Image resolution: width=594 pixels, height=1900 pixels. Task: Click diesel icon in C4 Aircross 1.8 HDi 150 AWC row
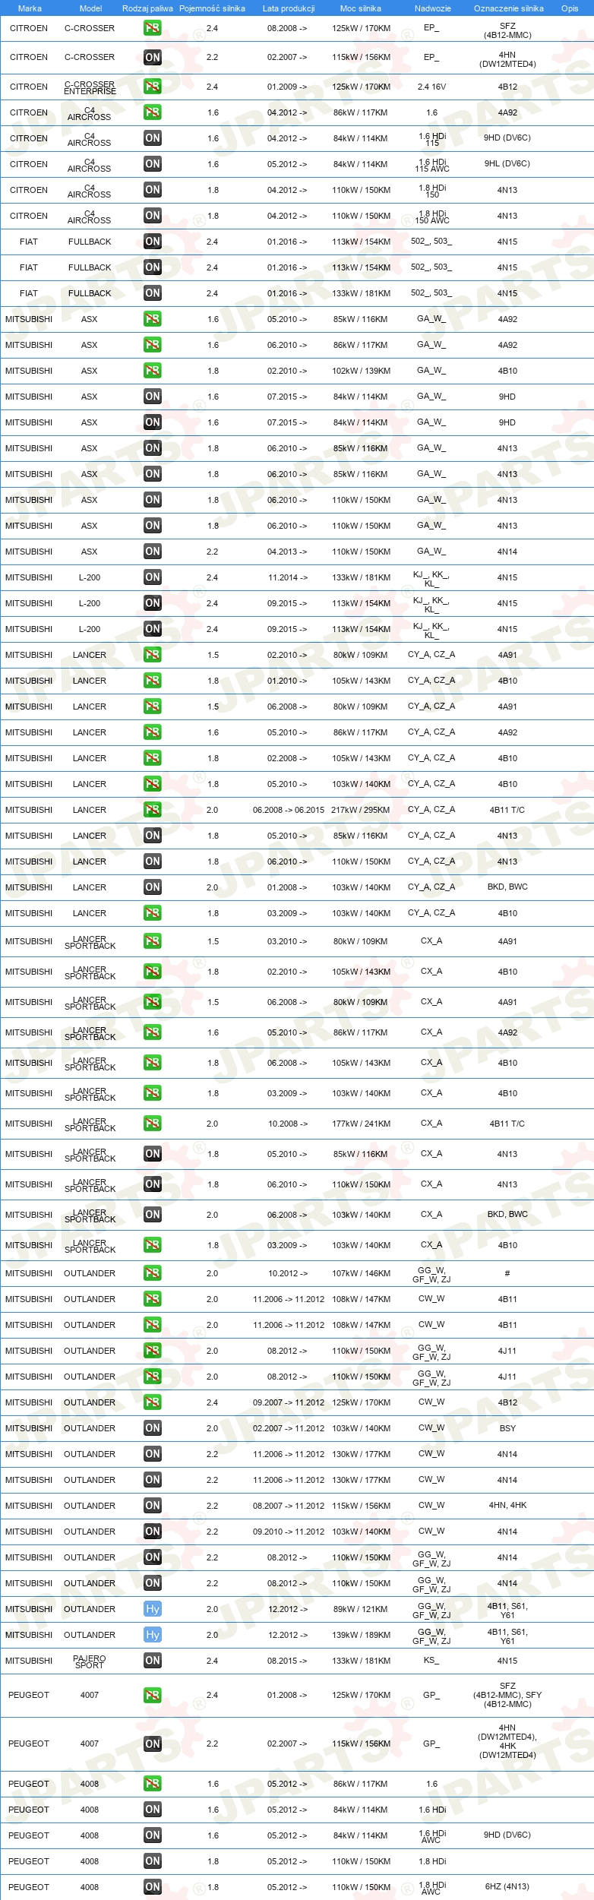pyautogui.click(x=153, y=216)
